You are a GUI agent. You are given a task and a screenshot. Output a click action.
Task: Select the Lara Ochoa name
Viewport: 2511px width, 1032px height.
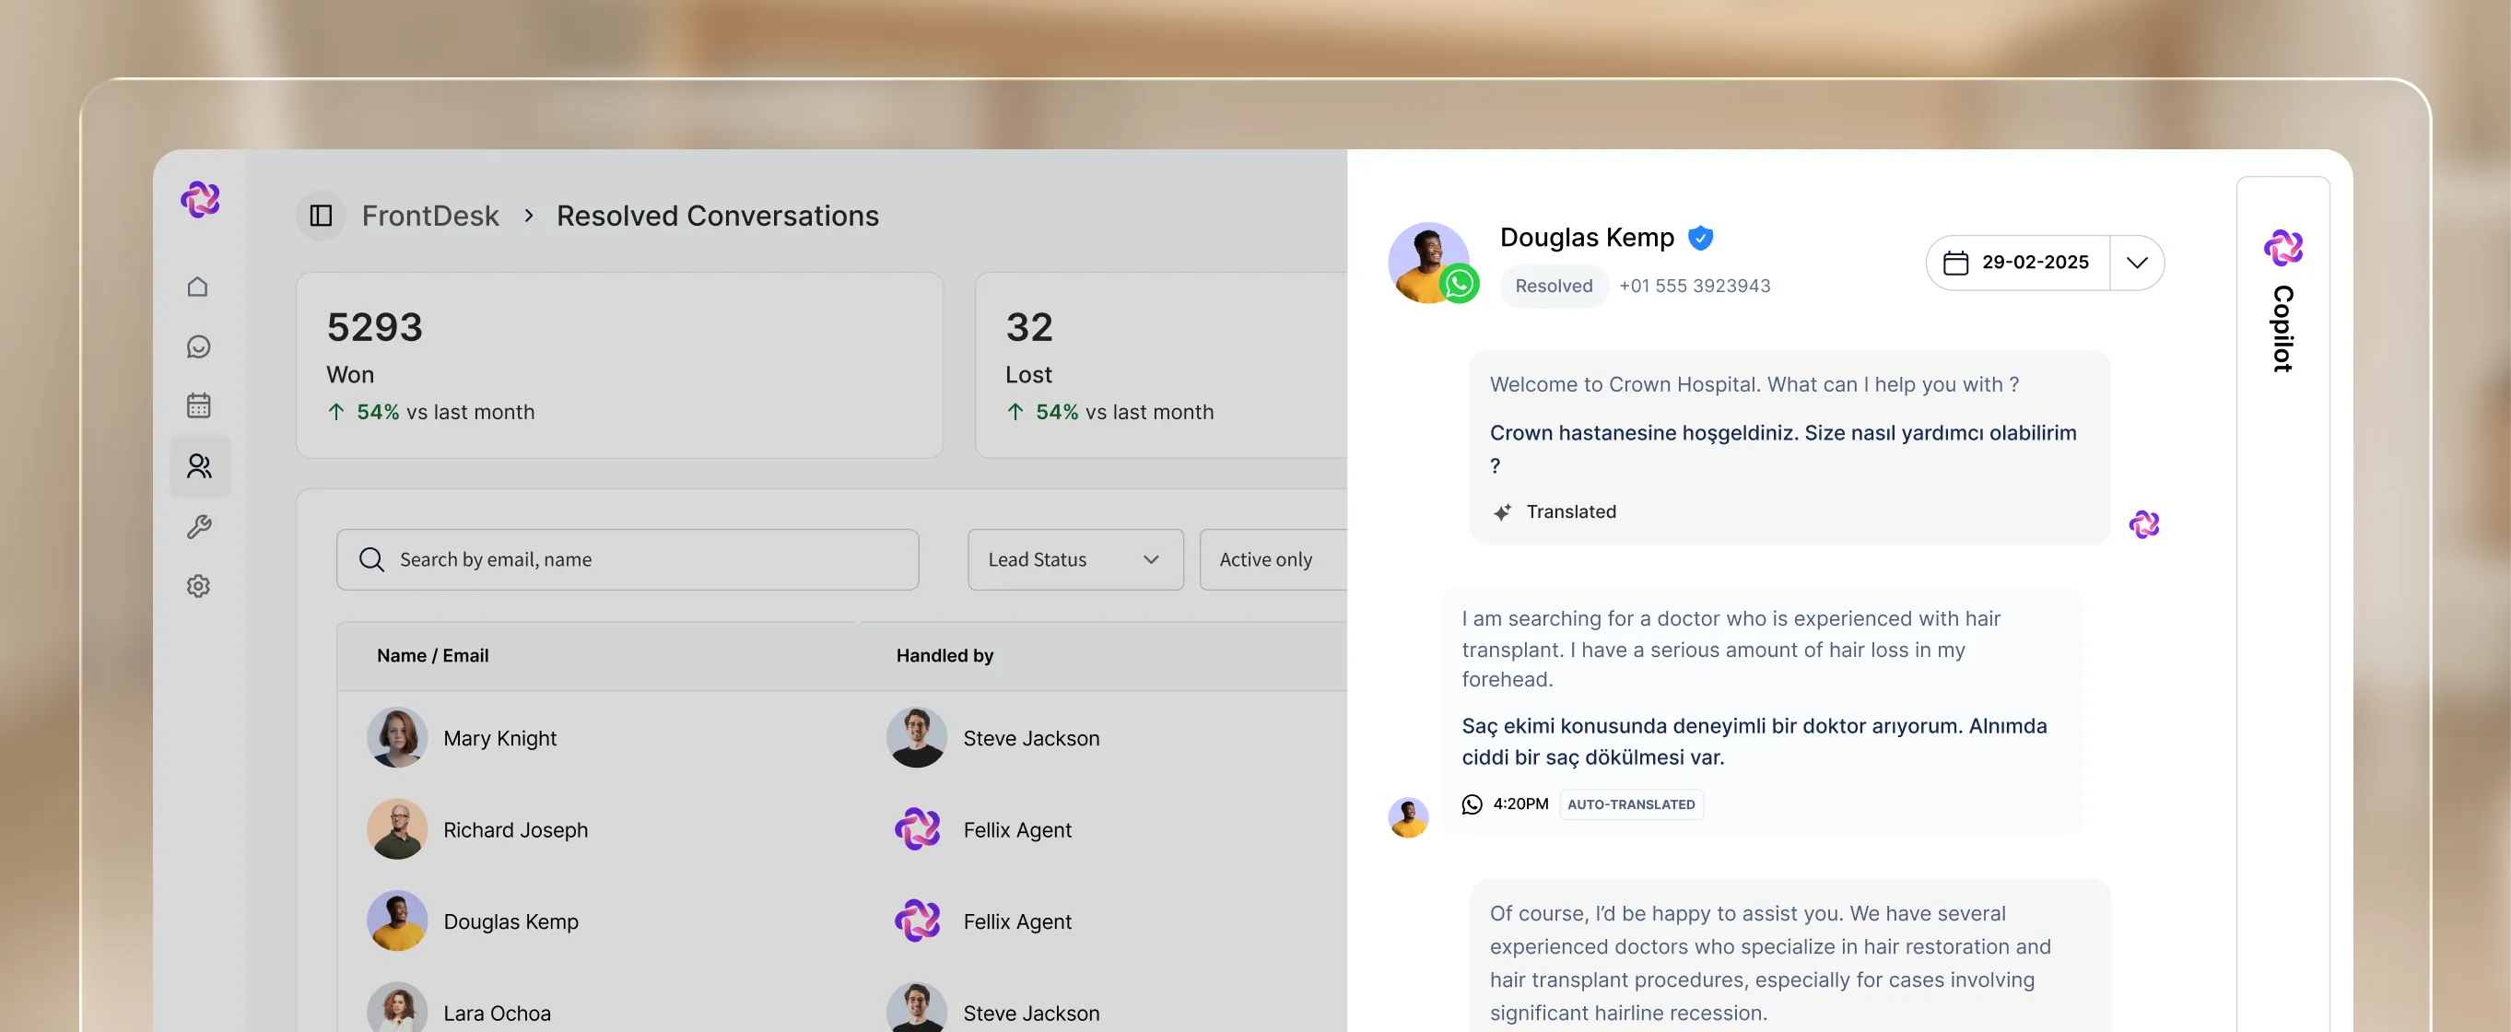click(x=497, y=1014)
